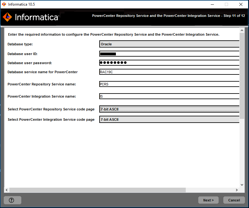
Task: Click the 'Informatica 10.5' window title text
Action: click(21, 4)
